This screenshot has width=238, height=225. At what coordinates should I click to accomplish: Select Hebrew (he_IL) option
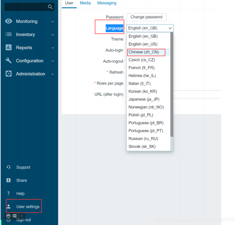click(x=148, y=76)
